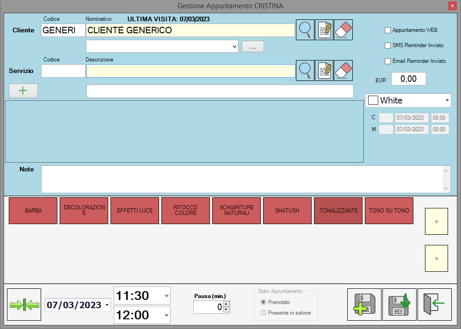Click the service search magnifier icon
The height and width of the screenshot is (329, 461).
305,71
